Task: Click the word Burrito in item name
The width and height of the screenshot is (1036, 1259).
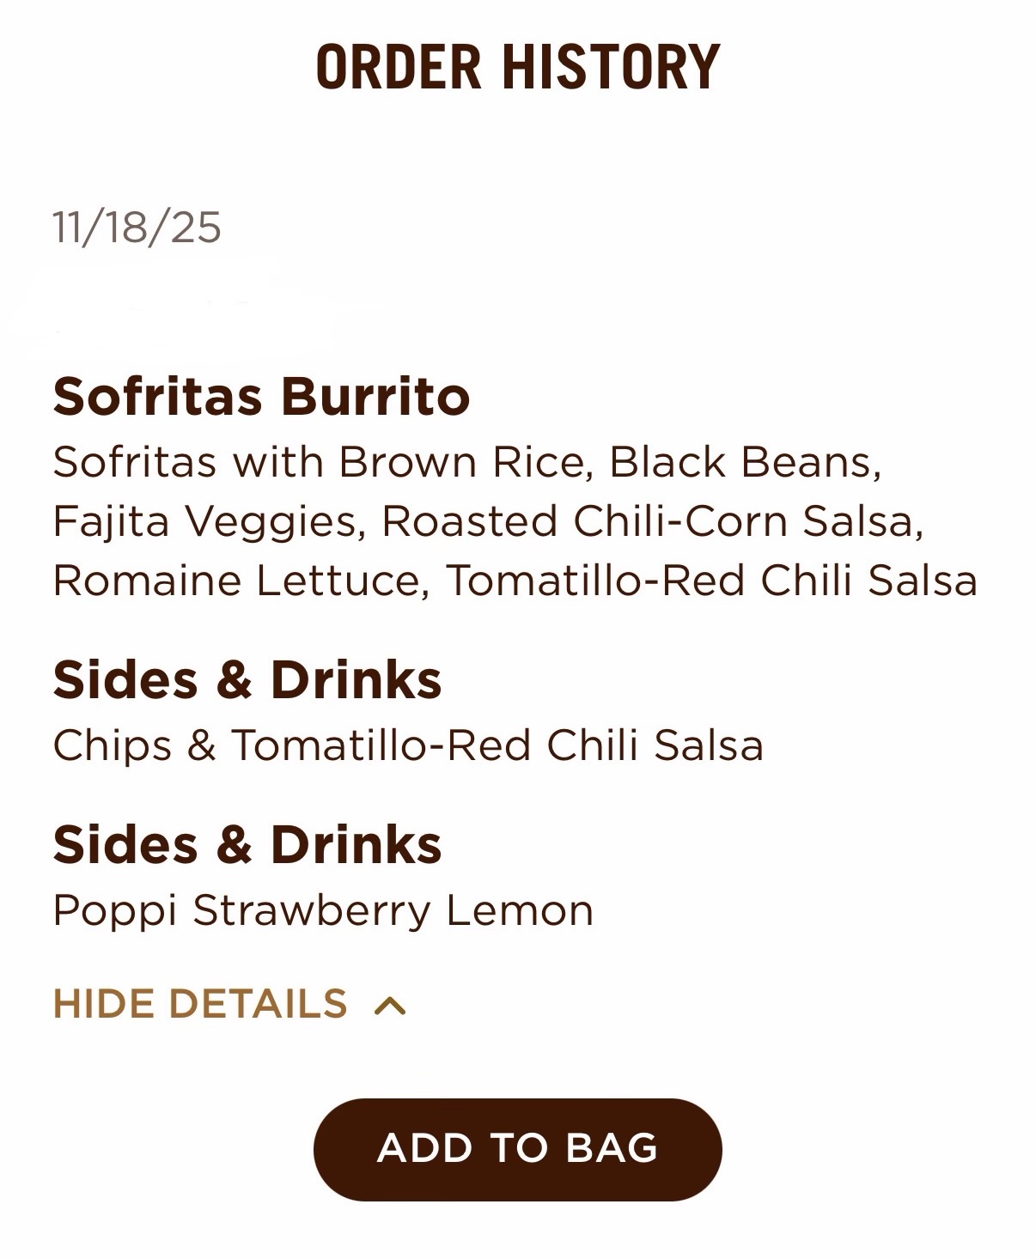Action: tap(375, 396)
